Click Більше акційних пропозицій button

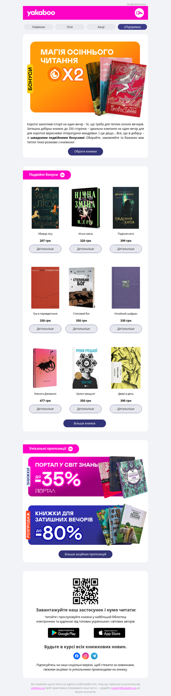tap(85, 554)
